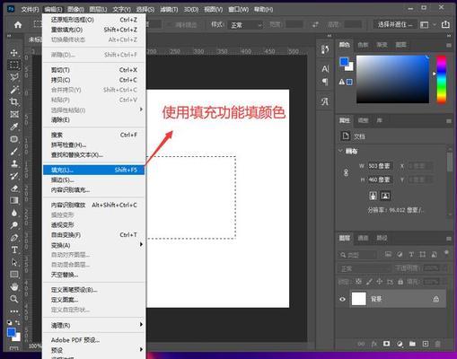The image size is (457, 359).
Task: Choose Adobe PDF 预设... entry
Action: pyautogui.click(x=93, y=340)
